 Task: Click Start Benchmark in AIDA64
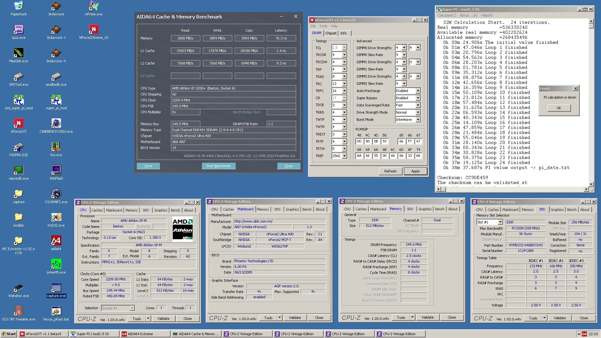(x=218, y=166)
